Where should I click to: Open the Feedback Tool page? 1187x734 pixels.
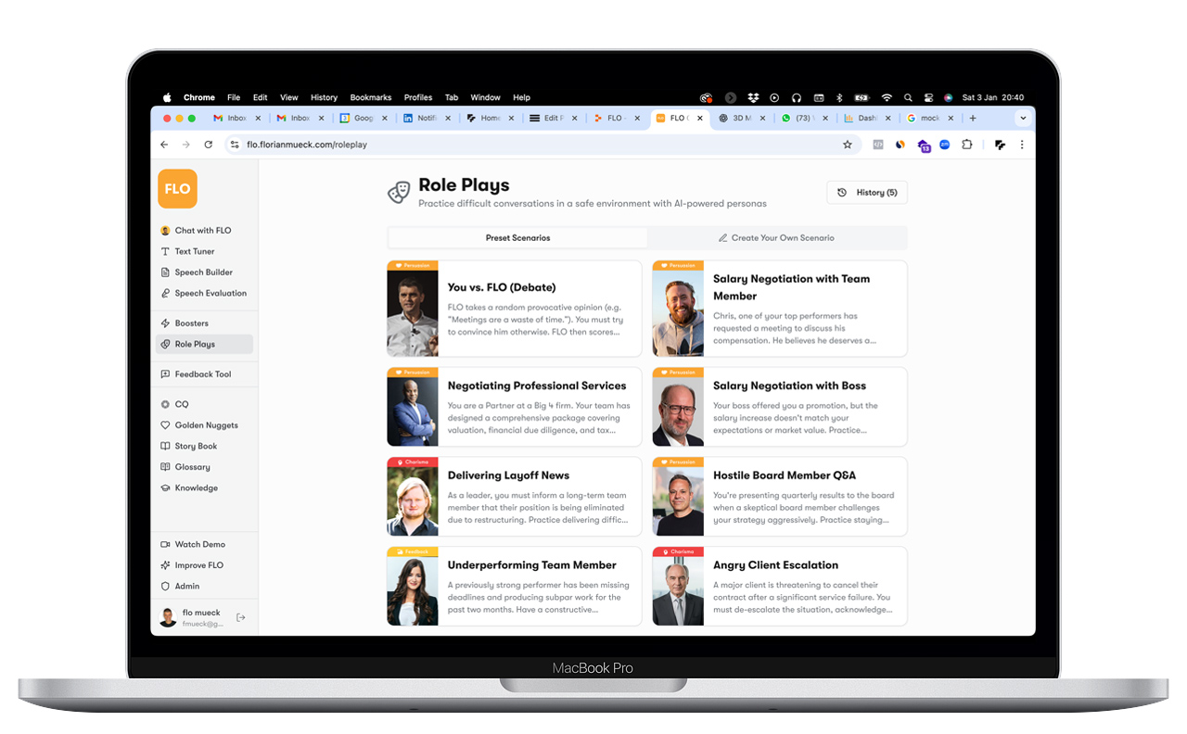(x=202, y=374)
